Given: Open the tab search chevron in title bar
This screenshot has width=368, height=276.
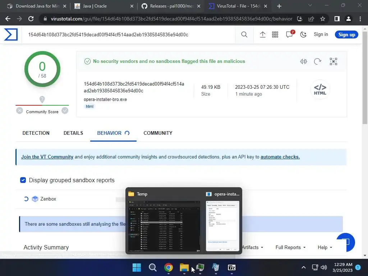Looking at the screenshot, I should [310, 5].
